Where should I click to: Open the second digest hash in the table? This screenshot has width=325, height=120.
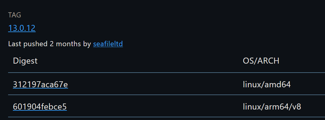click(40, 106)
